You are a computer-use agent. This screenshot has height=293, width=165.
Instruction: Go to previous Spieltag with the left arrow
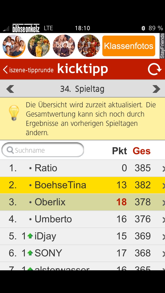pyautogui.click(x=10, y=89)
